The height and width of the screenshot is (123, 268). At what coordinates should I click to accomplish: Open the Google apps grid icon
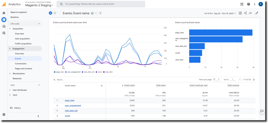pyautogui.click(x=242, y=4)
